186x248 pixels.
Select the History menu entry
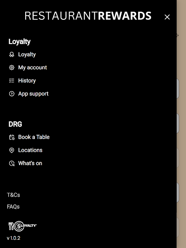coord(27,80)
